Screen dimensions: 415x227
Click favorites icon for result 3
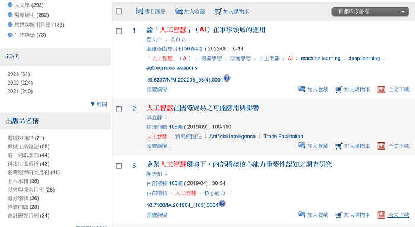click(x=302, y=215)
